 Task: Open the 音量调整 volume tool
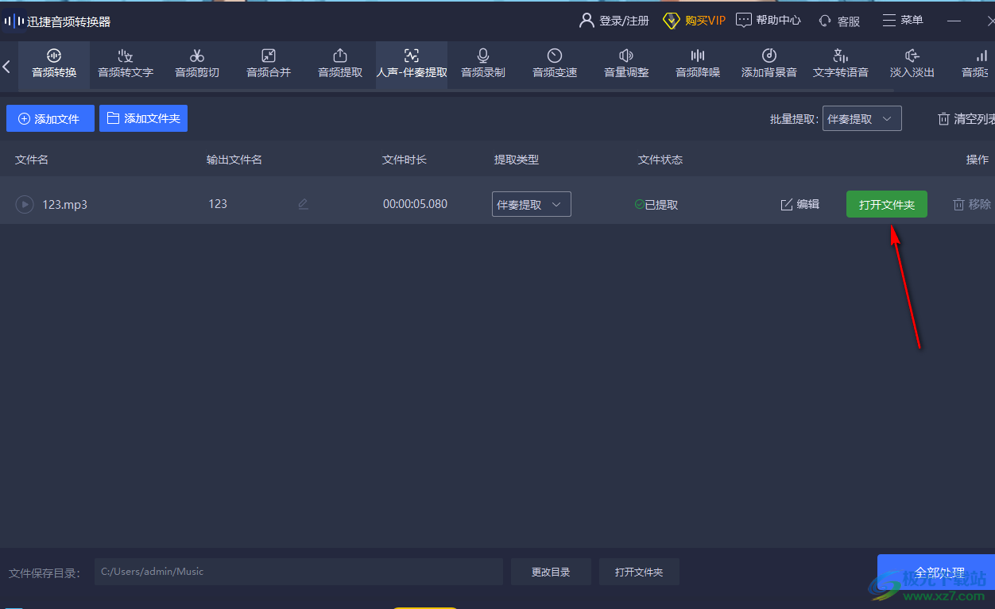point(626,64)
